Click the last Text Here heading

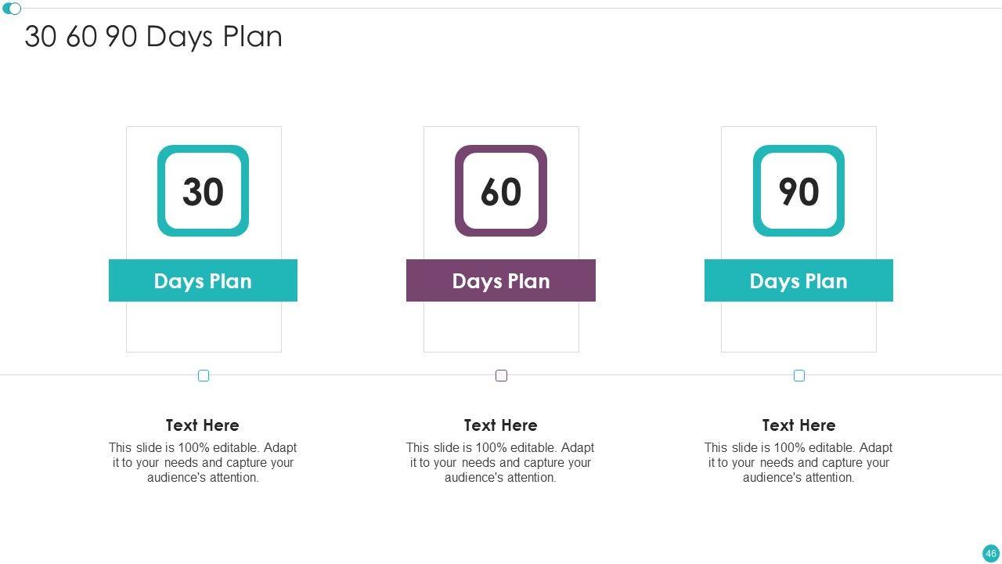click(798, 425)
